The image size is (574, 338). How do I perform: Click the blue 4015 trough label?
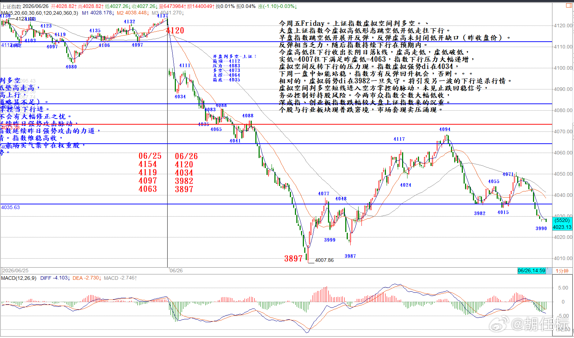(503, 212)
